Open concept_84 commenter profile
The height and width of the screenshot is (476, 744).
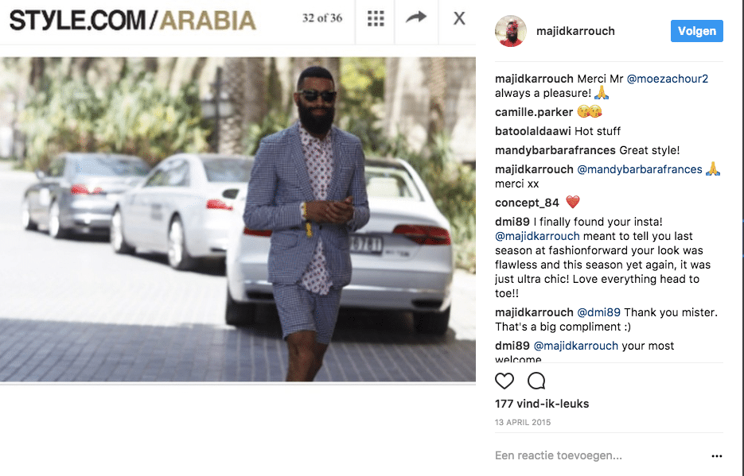click(x=527, y=203)
